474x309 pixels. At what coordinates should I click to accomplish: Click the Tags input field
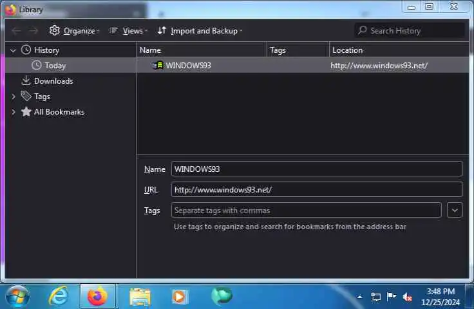tap(306, 211)
